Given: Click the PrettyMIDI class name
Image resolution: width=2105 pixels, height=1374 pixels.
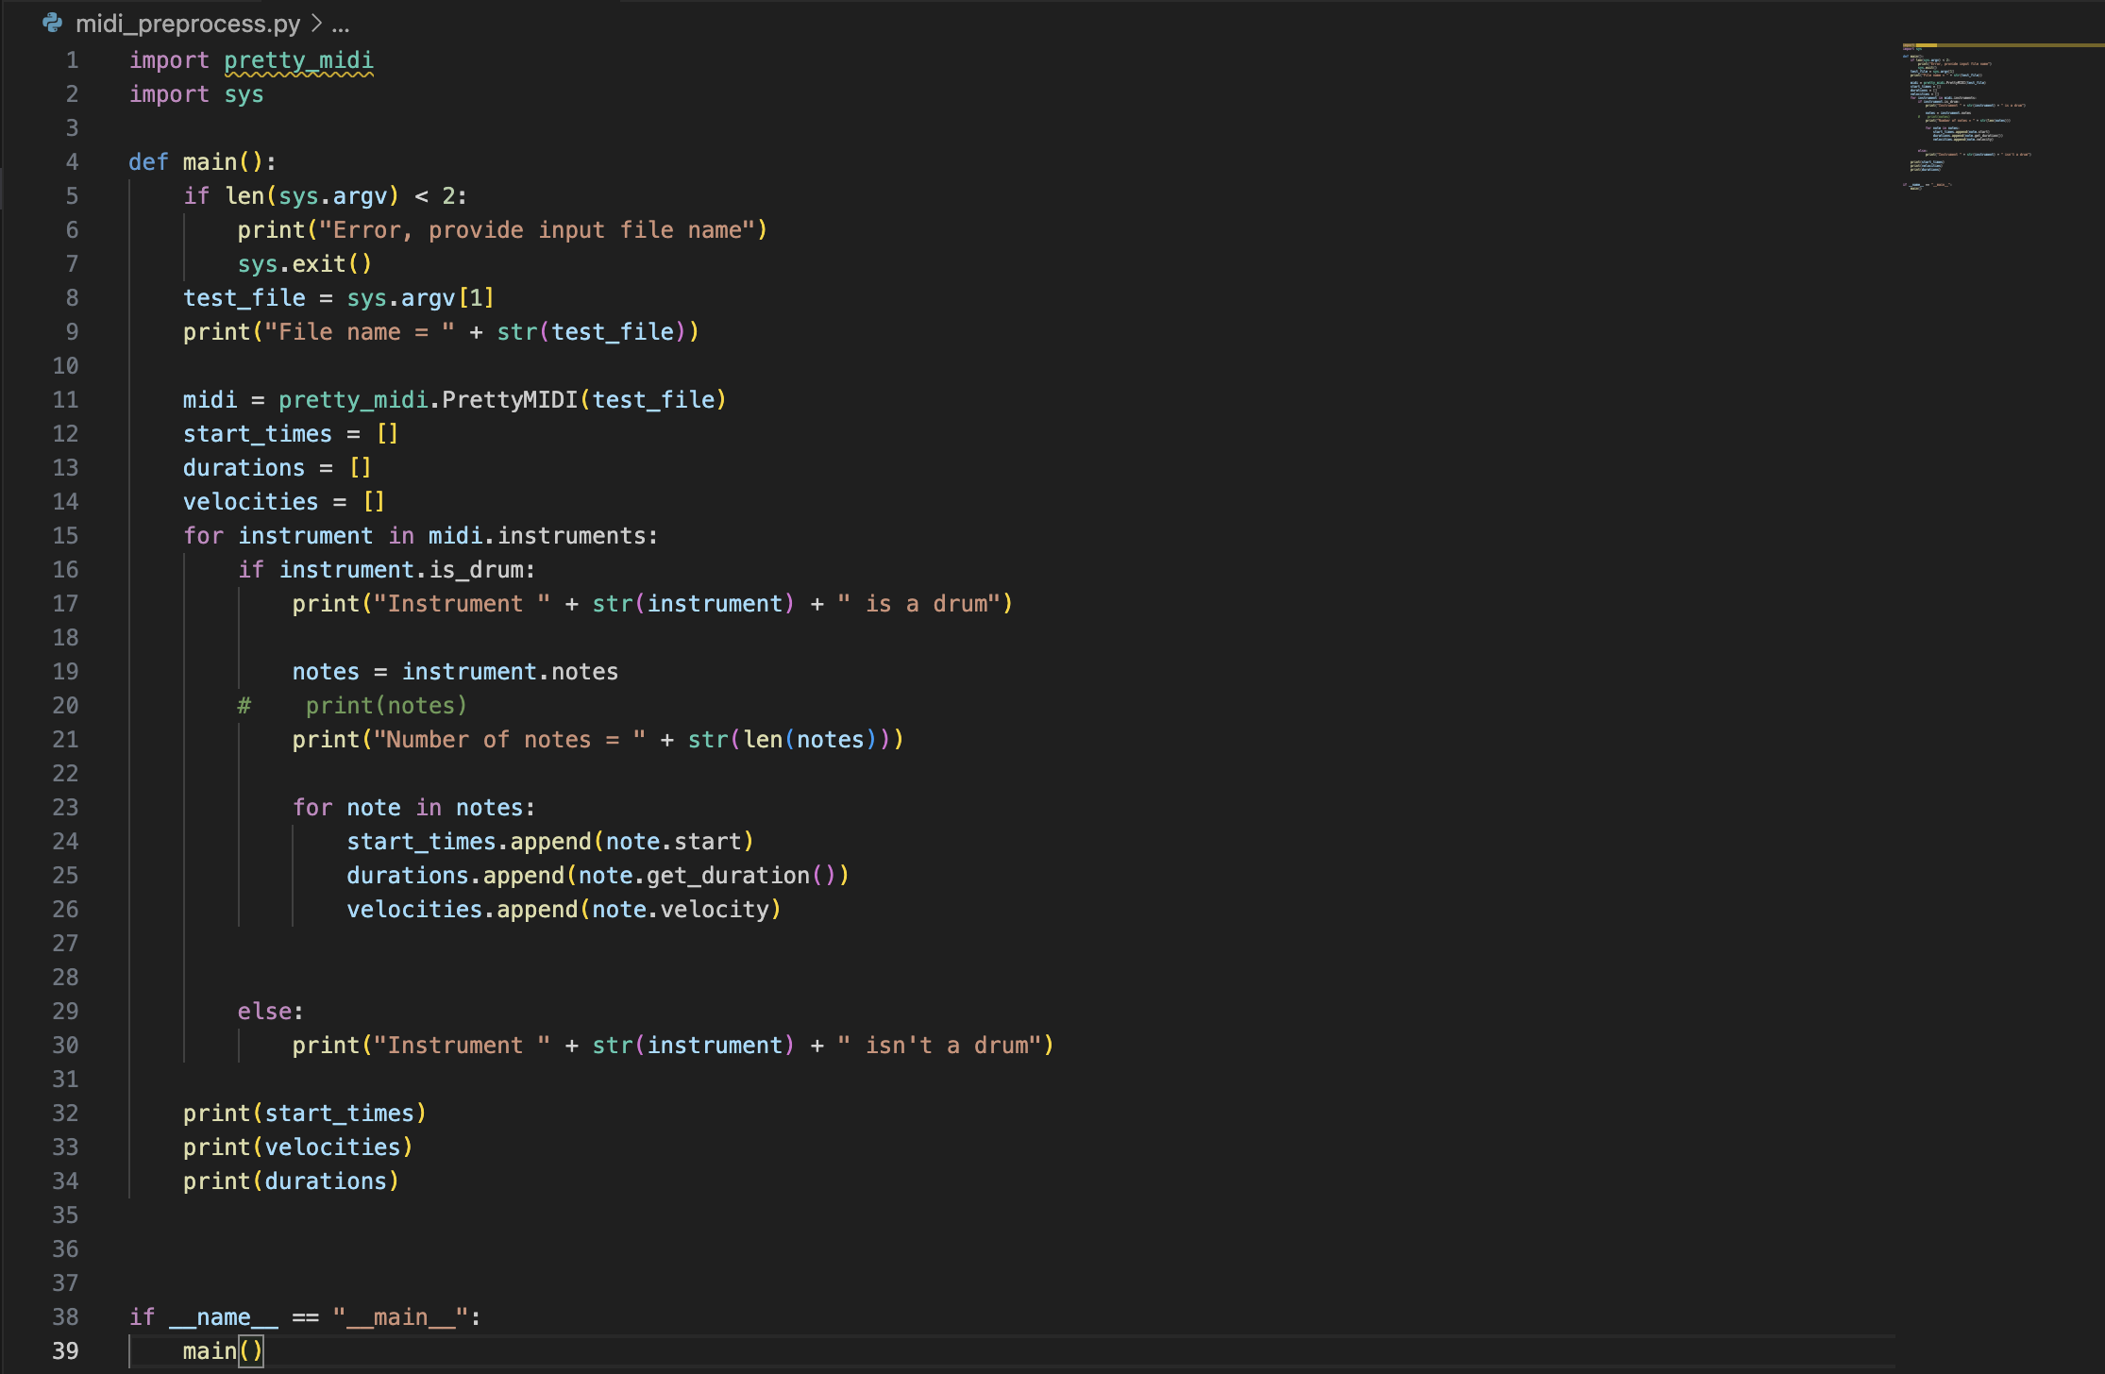Looking at the screenshot, I should [x=510, y=399].
